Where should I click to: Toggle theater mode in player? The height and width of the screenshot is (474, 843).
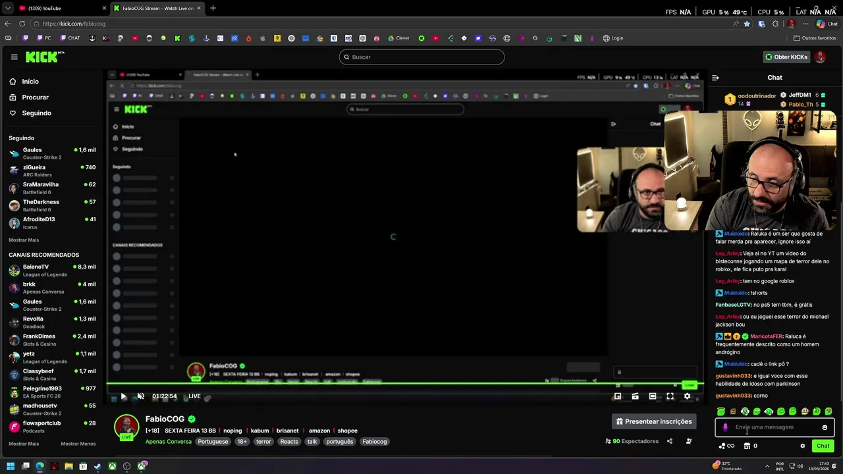click(653, 396)
